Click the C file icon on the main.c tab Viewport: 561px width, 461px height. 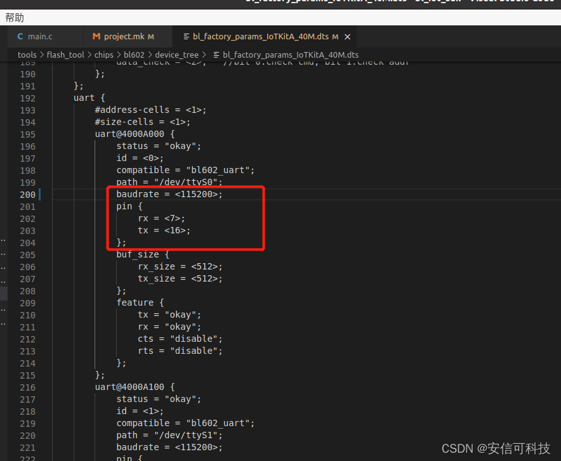20,36
